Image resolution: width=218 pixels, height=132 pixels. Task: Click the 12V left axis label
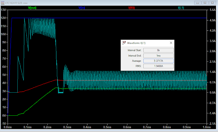3,18
